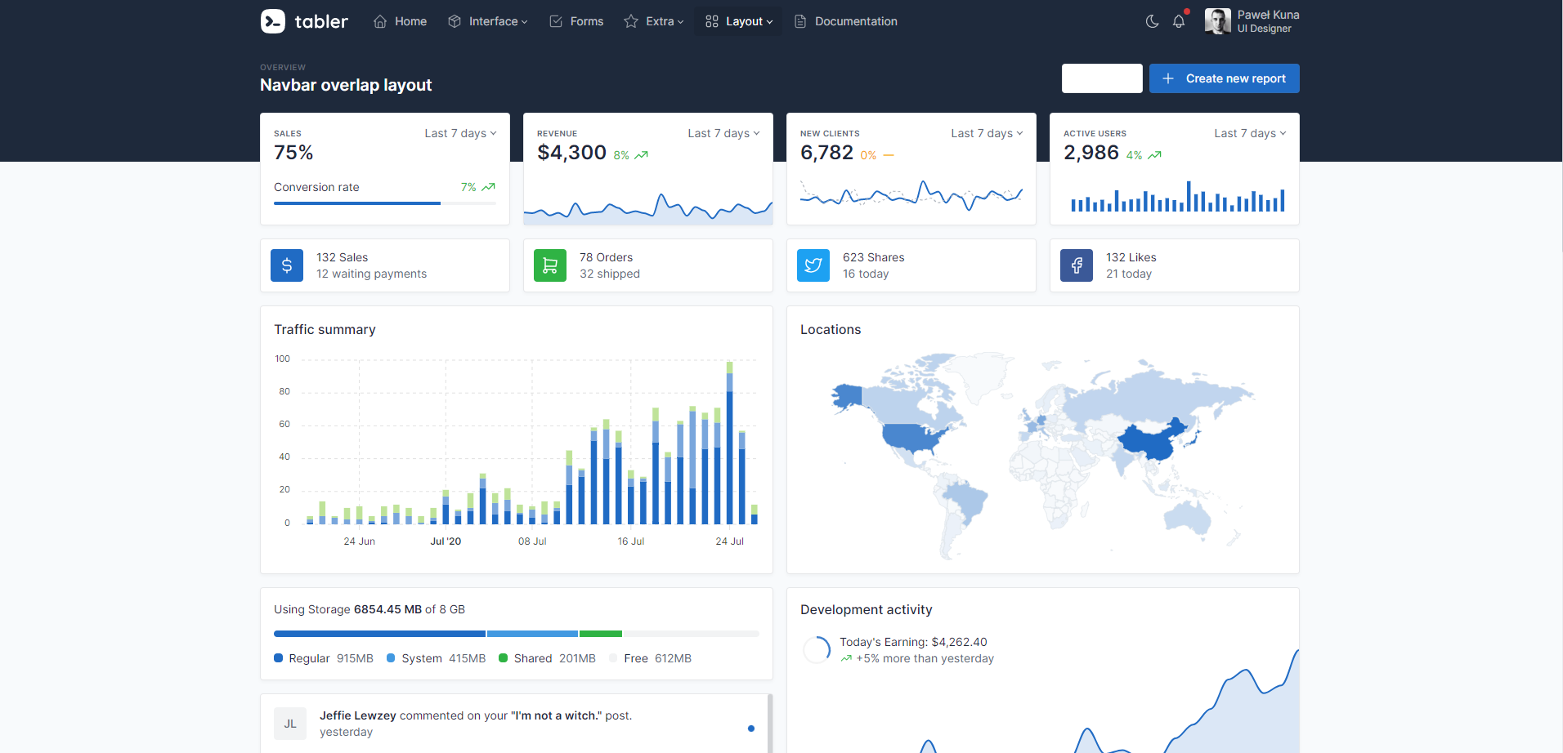Screen dimensions: 1563x753
Task: Click 'Using Storage 6854.45 MB' text
Action: [348, 609]
